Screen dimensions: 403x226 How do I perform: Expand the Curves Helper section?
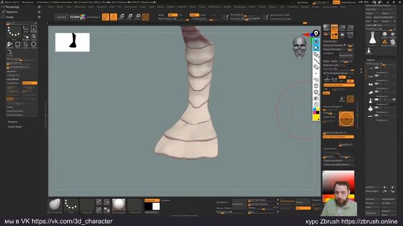(15, 127)
